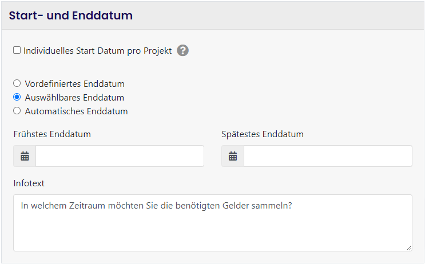This screenshot has height=264, width=425.
Task: Click the Infotext textarea resize handle
Action: tap(409, 248)
